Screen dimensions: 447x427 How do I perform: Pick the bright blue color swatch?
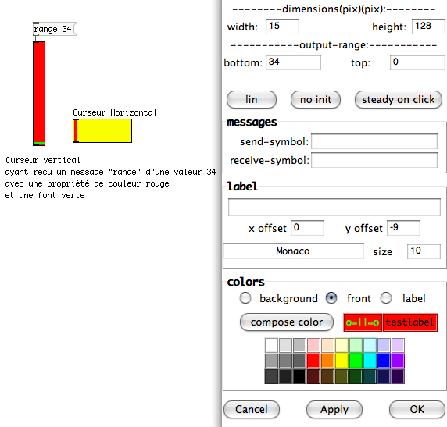click(384, 361)
